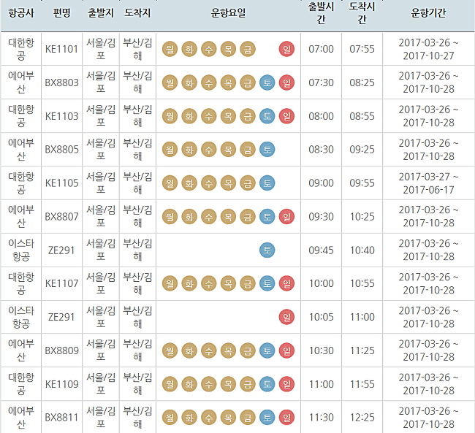Screen dimensions: 475x433
Task: Click the Friday (금) icon in the BX8807 row
Action: tap(248, 217)
